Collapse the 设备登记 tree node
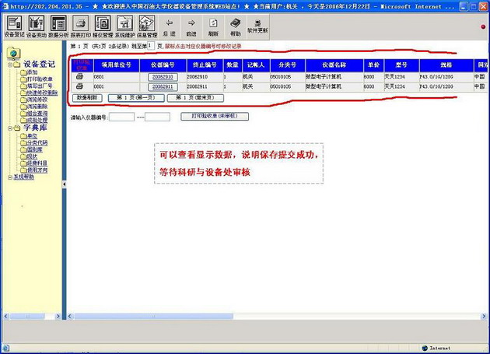490x354 pixels. click(11, 65)
